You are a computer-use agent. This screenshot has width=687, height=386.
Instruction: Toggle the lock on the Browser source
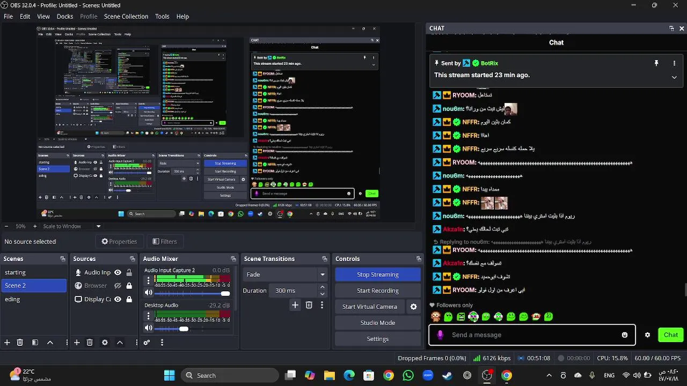click(129, 286)
